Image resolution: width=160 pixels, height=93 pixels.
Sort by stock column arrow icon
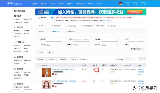point(96,65)
